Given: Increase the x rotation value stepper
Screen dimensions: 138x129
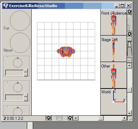Looking at the screenshot, I should coord(26,71).
